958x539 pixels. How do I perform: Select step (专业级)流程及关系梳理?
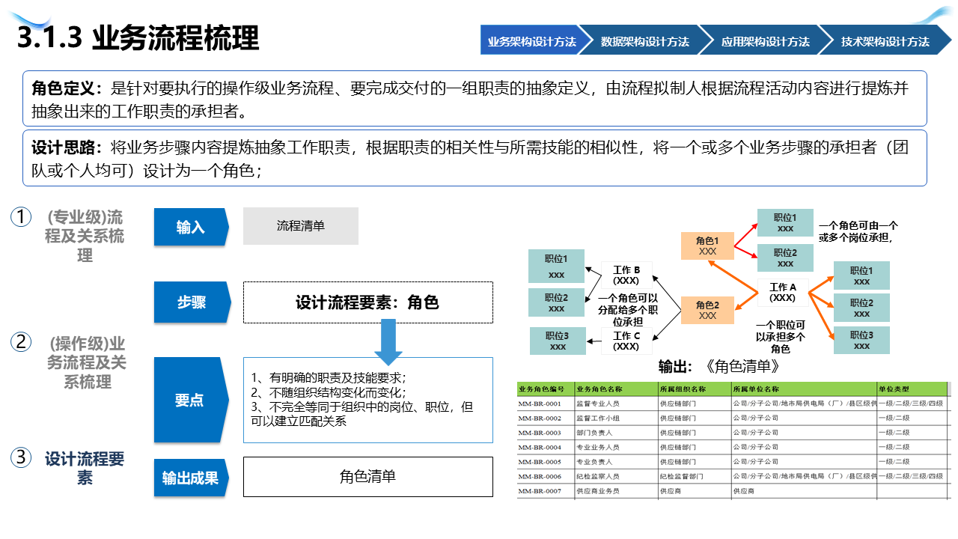85,236
